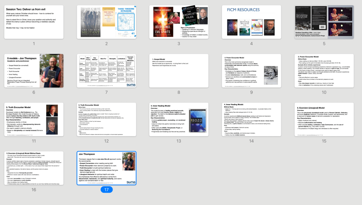Screen dimensions: 362x205
Task: Click the highlighted Jon Thompson summary slide
Action: 106,168
